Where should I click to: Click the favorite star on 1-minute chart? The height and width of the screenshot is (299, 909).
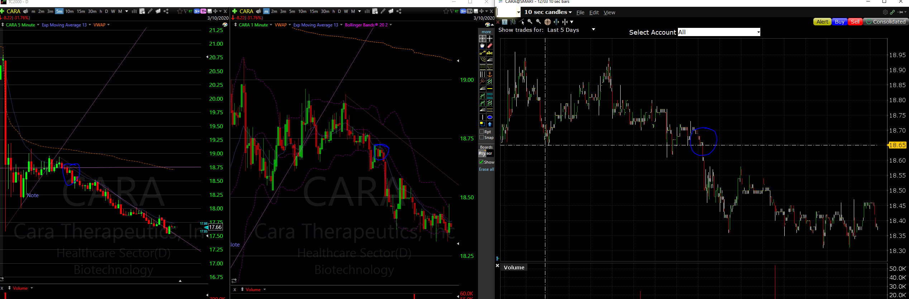click(446, 11)
